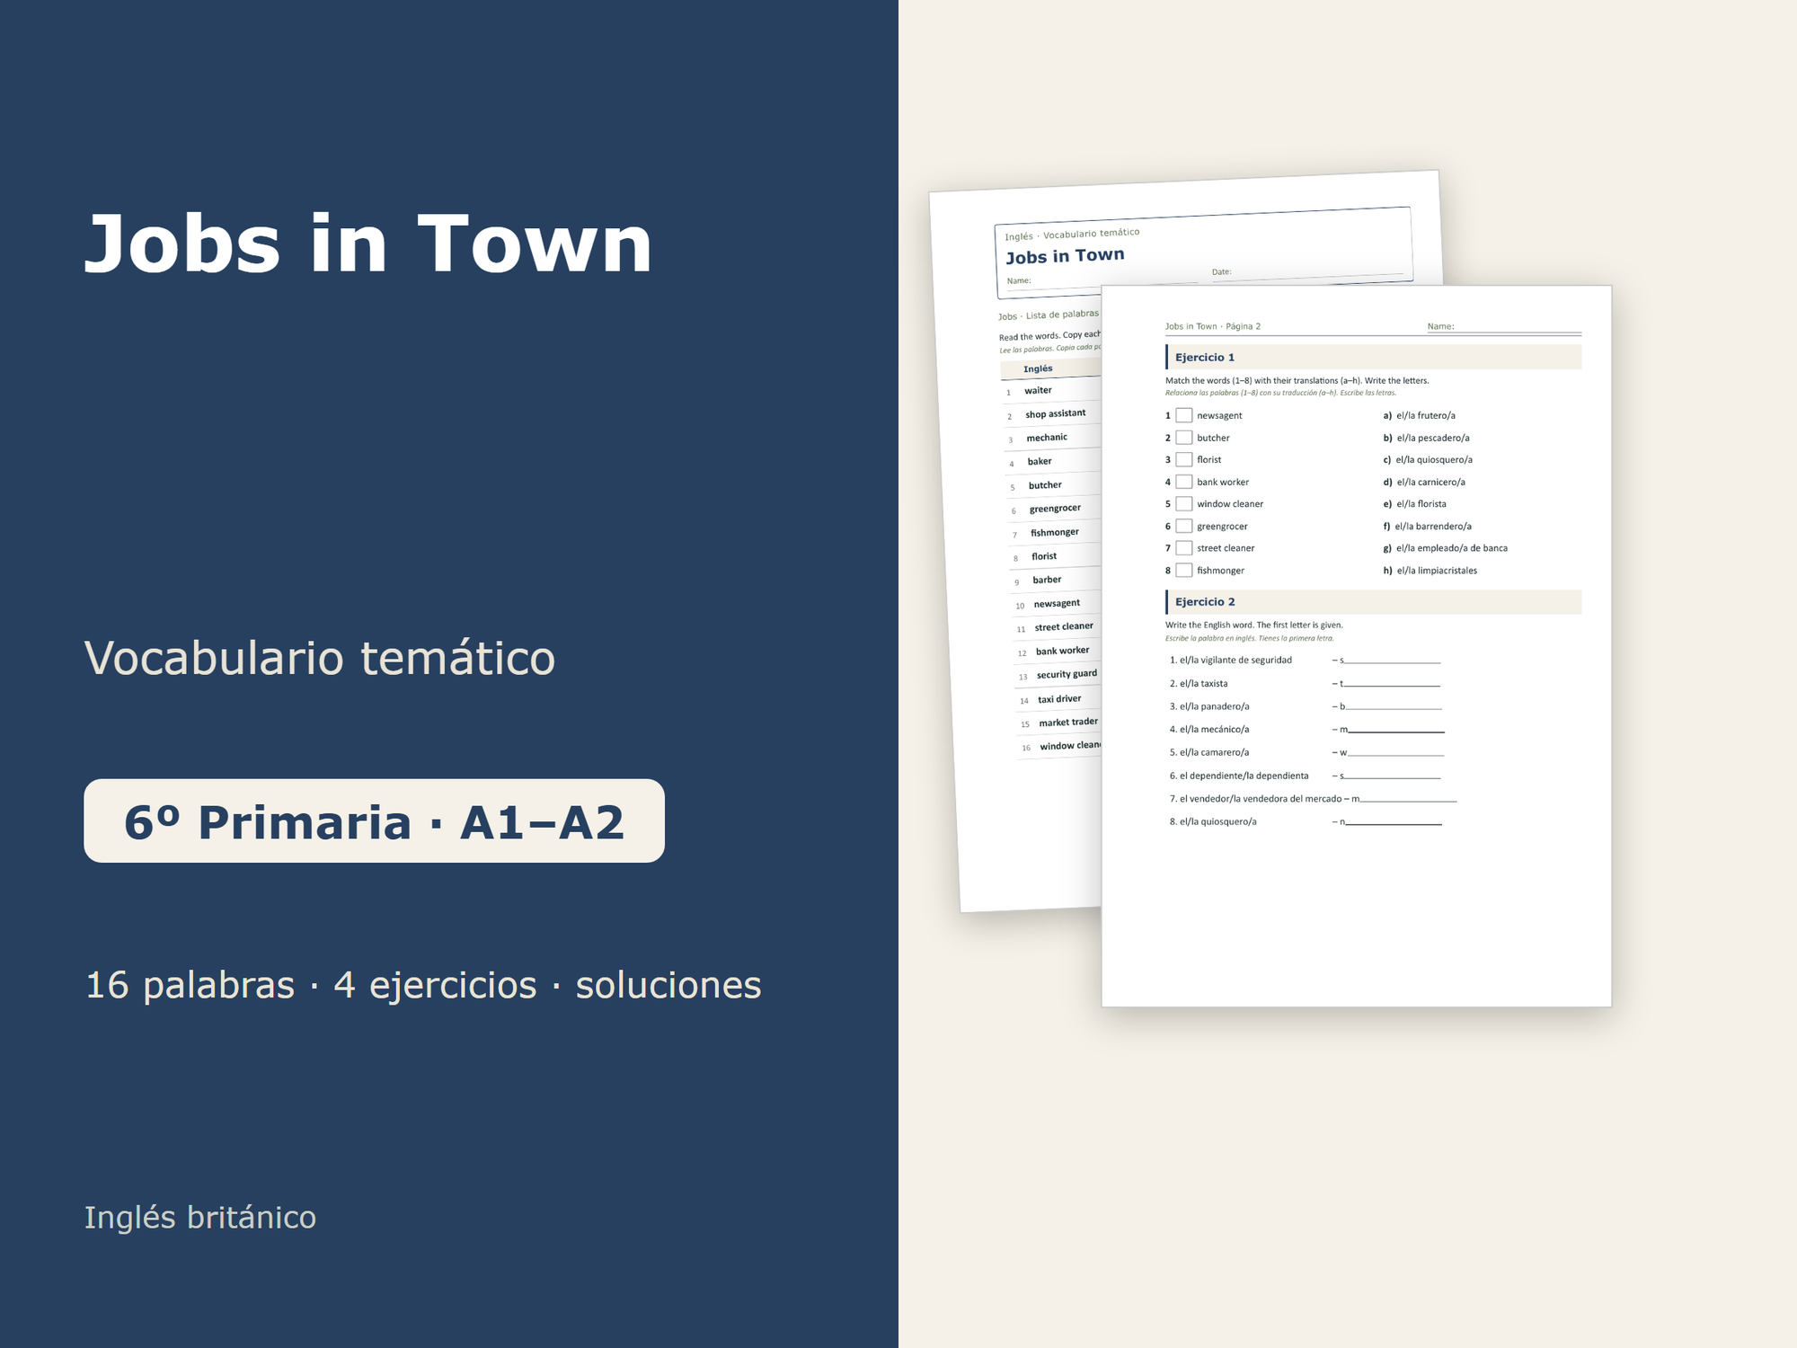Screen dimensions: 1797x1348
Task: Click translation option 'g) el/la empleado/a de banca'
Action: pos(1446,548)
